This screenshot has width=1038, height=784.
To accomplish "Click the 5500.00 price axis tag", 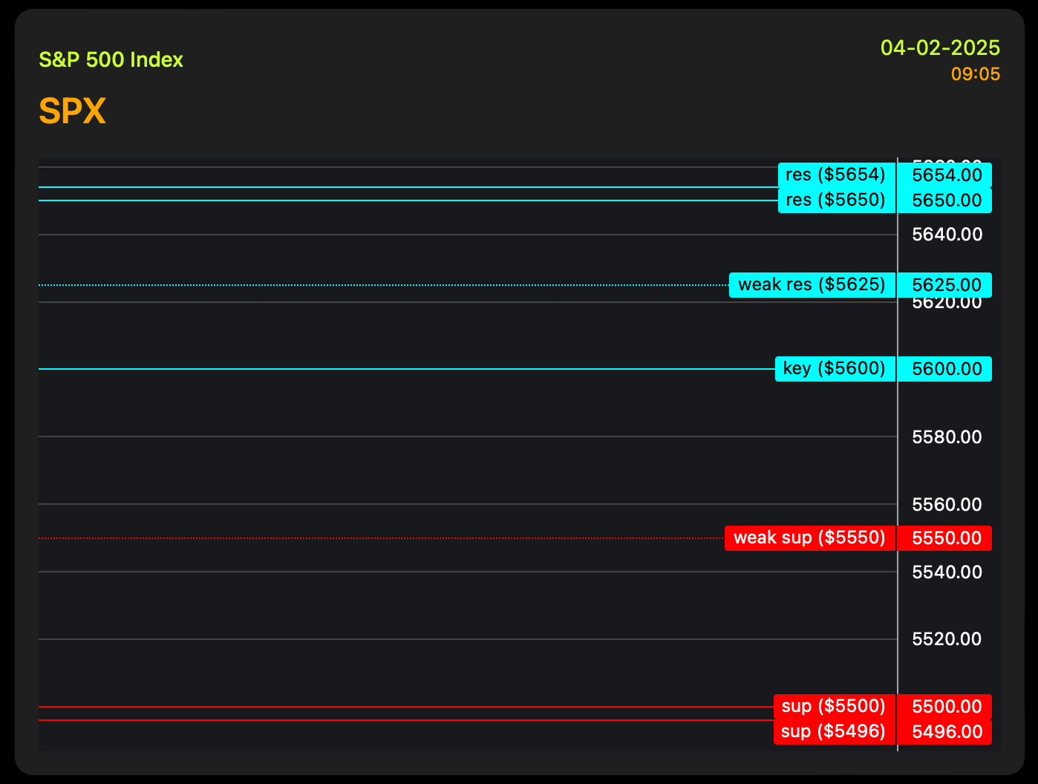I will point(944,707).
